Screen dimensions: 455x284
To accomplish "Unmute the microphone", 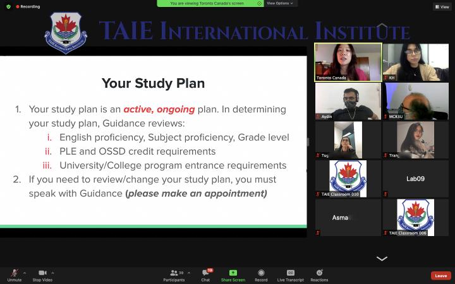I will click(14, 275).
